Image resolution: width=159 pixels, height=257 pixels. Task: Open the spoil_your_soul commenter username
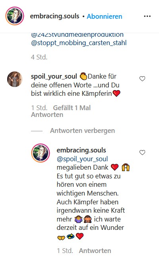54,76
